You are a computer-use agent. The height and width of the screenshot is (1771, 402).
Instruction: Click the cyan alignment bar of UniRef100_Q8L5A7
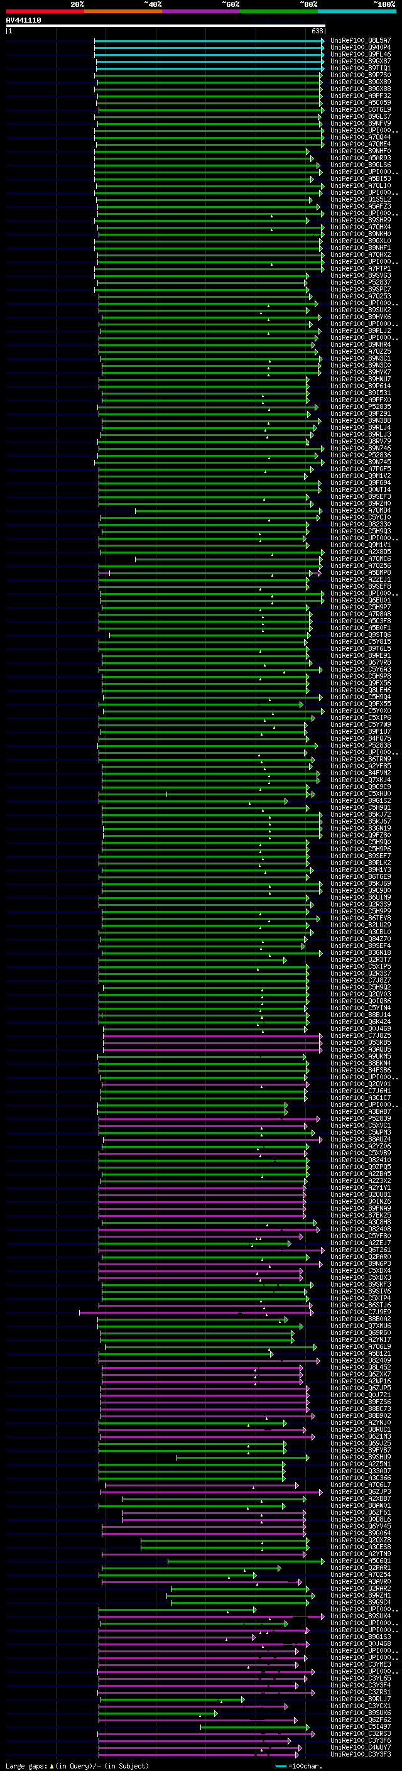pyautogui.click(x=209, y=41)
